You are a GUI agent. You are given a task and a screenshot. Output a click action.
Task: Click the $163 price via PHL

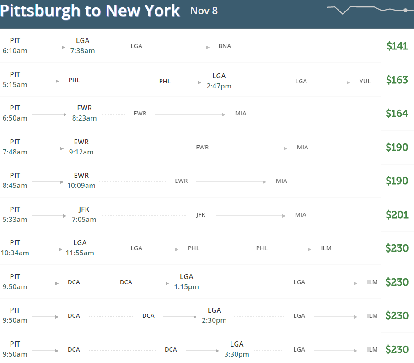coord(397,80)
